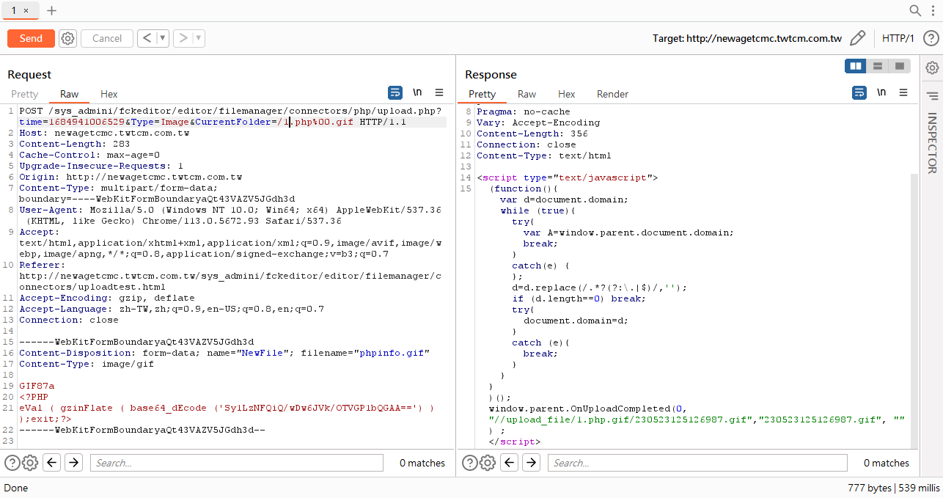Click the Cancel button
Screen dimensions: 943x498
click(107, 38)
